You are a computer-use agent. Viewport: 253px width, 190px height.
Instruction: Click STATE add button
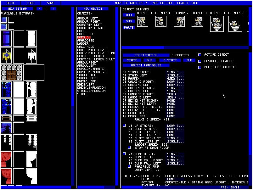click(x=132, y=60)
